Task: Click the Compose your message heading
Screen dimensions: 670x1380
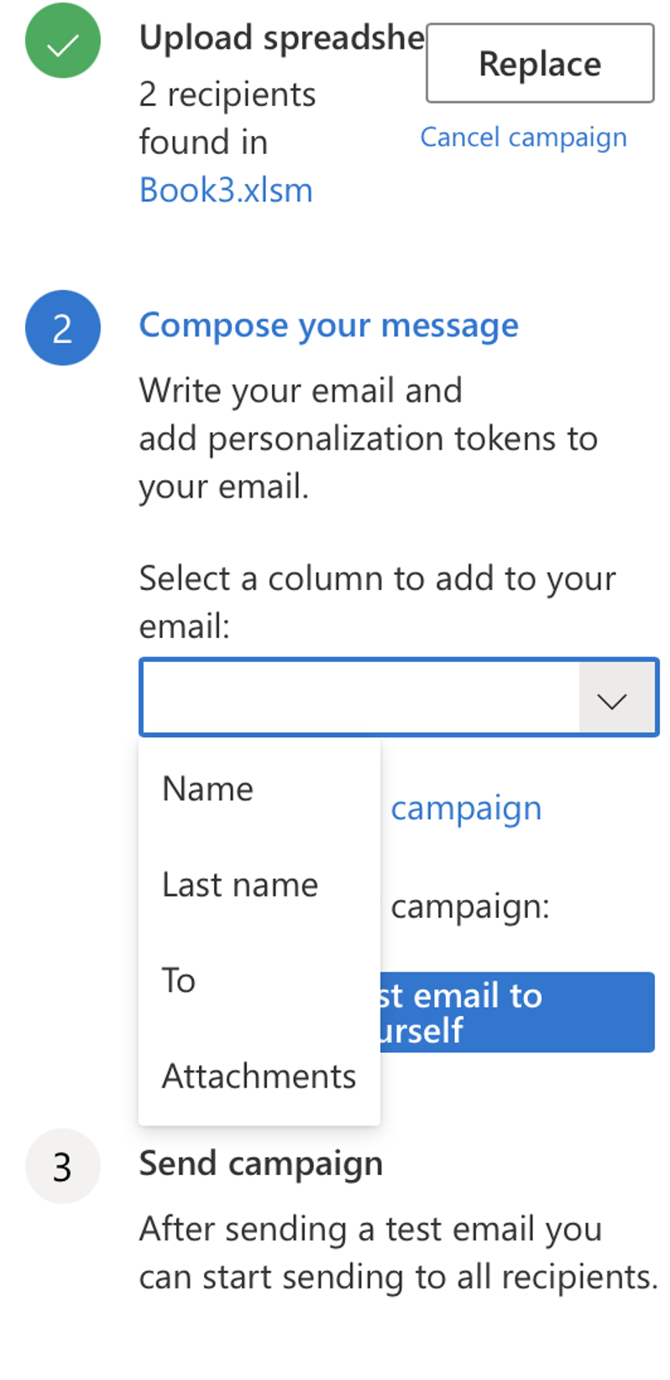Action: [329, 325]
